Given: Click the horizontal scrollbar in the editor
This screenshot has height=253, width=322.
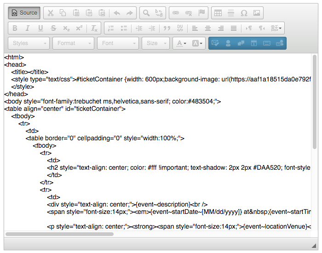Looking at the screenshot, I should 59,234.
